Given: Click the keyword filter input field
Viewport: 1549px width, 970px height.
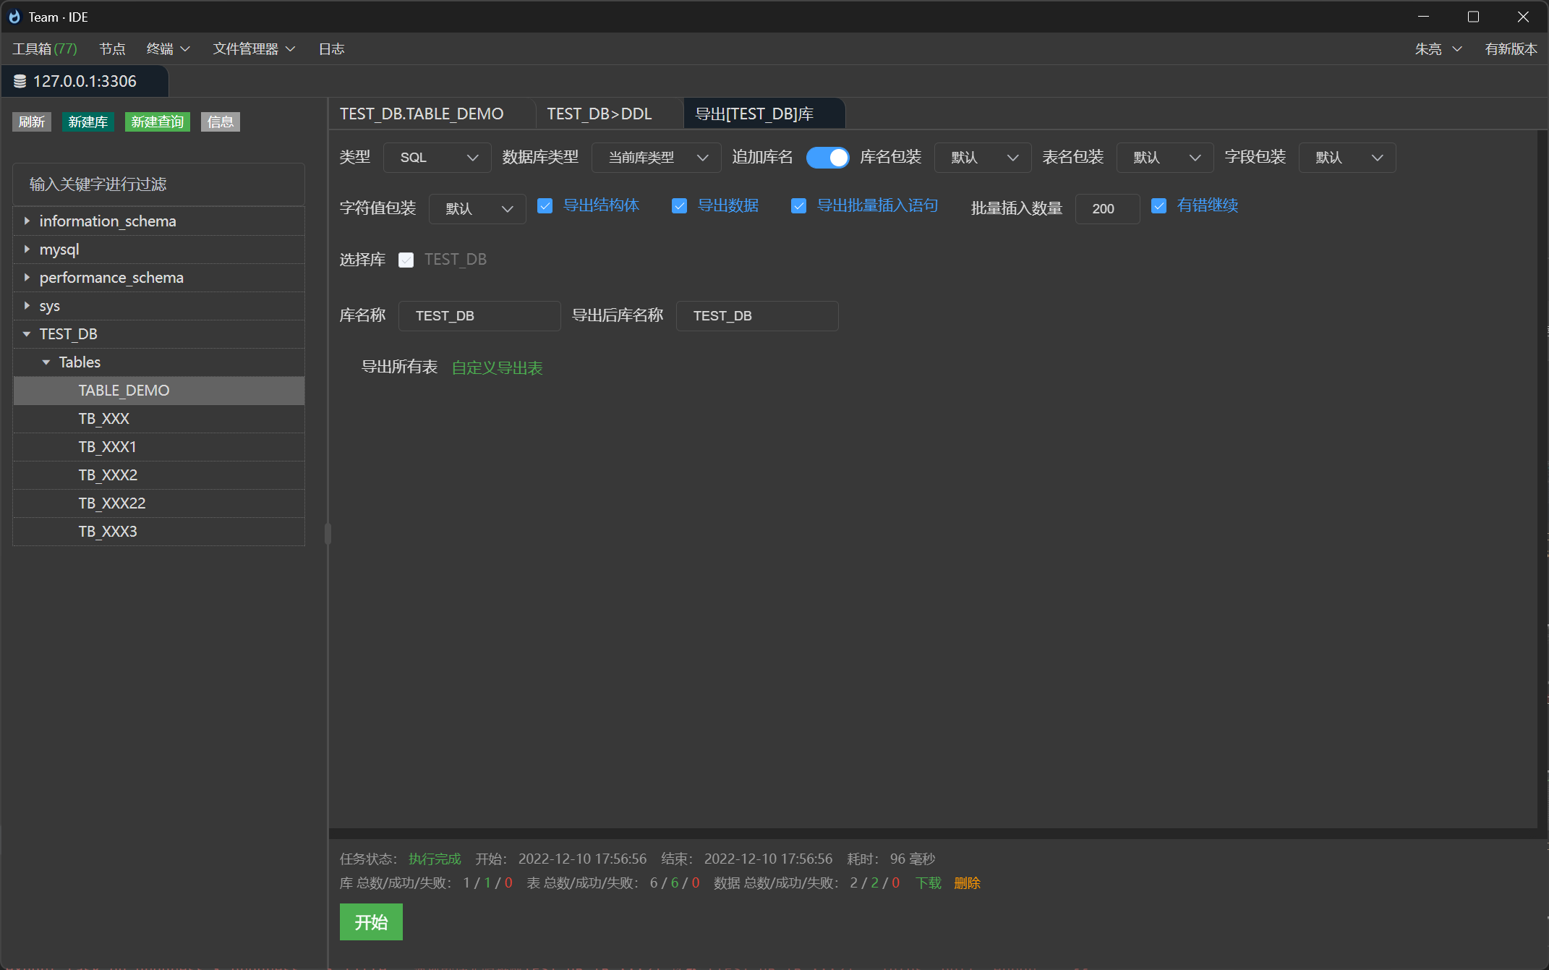Looking at the screenshot, I should [158, 184].
